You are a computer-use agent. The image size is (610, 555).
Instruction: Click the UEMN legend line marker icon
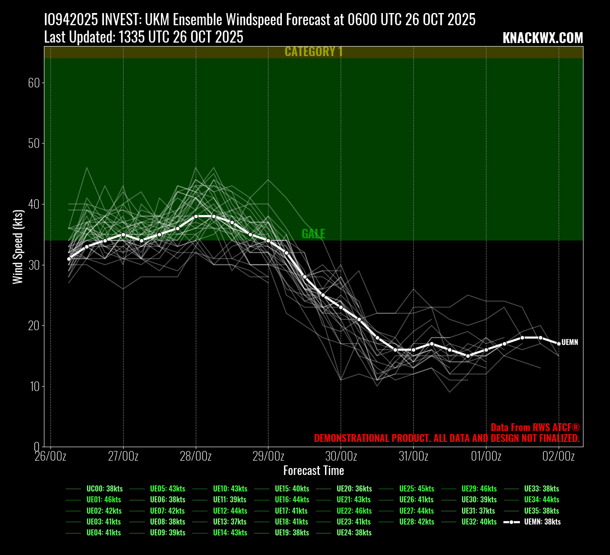point(511,522)
